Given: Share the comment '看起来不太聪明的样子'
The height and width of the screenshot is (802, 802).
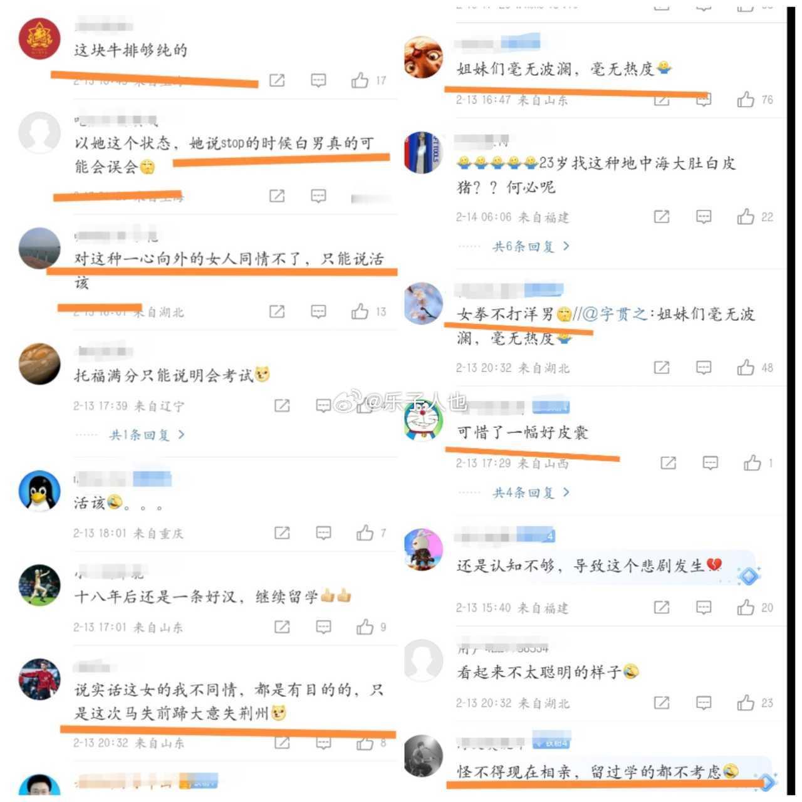Looking at the screenshot, I should (x=662, y=702).
